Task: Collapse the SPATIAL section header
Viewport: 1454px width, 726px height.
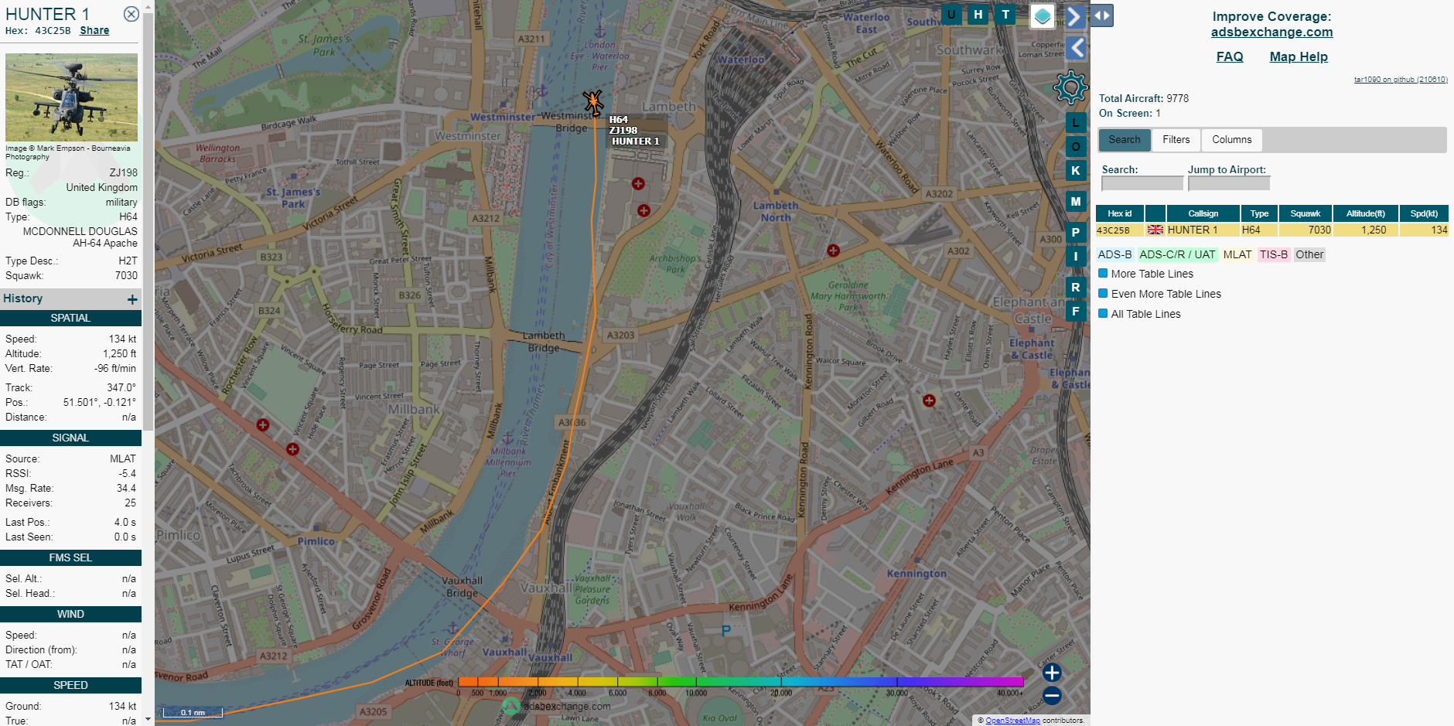Action: tap(70, 318)
